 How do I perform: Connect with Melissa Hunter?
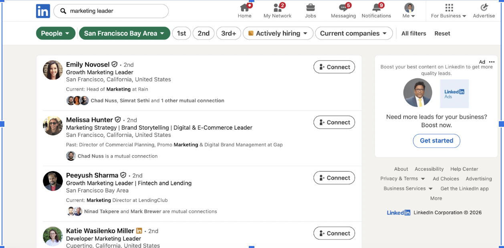(334, 122)
